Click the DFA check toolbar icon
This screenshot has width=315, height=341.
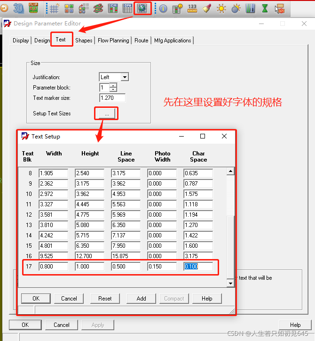[x=127, y=8]
